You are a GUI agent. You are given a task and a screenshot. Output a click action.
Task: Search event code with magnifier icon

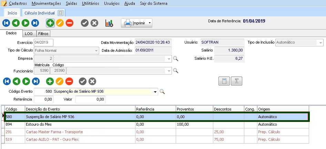(x=162, y=92)
